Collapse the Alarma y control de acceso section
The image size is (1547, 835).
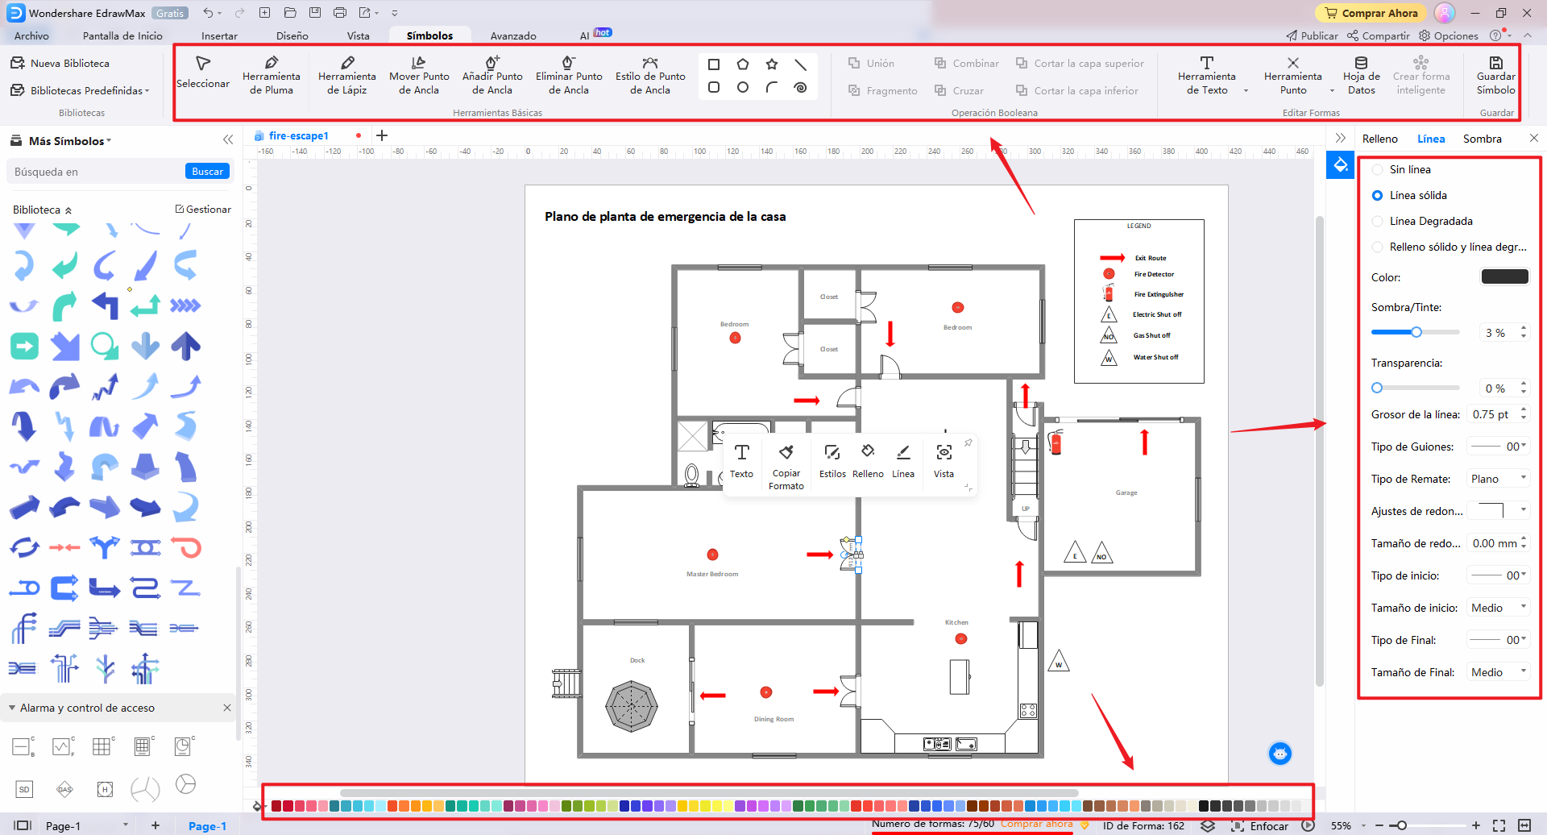(12, 708)
